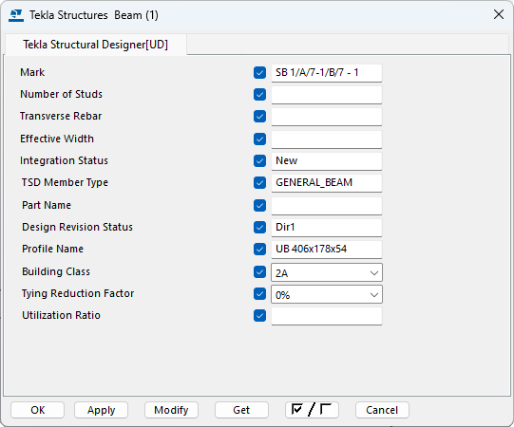Click the Apply button

(101, 410)
